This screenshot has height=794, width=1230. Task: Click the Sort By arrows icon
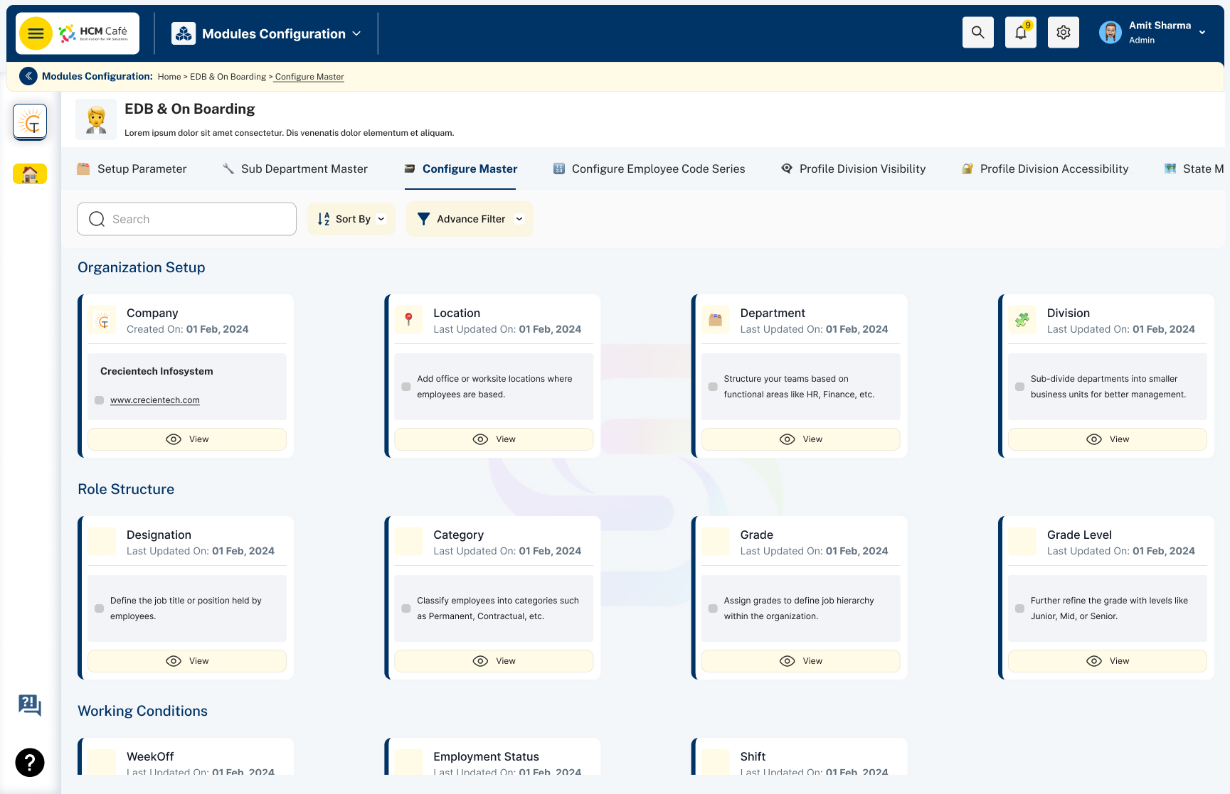pyautogui.click(x=324, y=219)
